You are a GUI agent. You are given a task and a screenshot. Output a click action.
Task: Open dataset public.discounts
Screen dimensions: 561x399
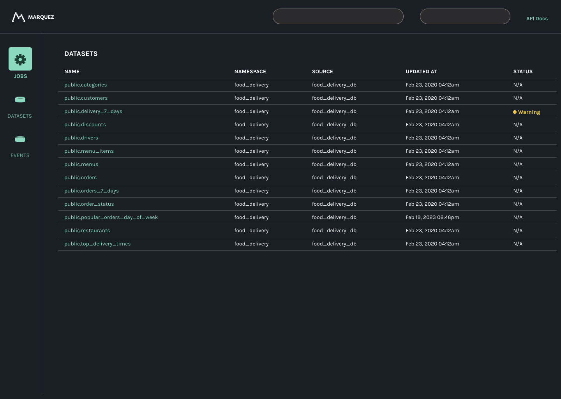coord(85,125)
